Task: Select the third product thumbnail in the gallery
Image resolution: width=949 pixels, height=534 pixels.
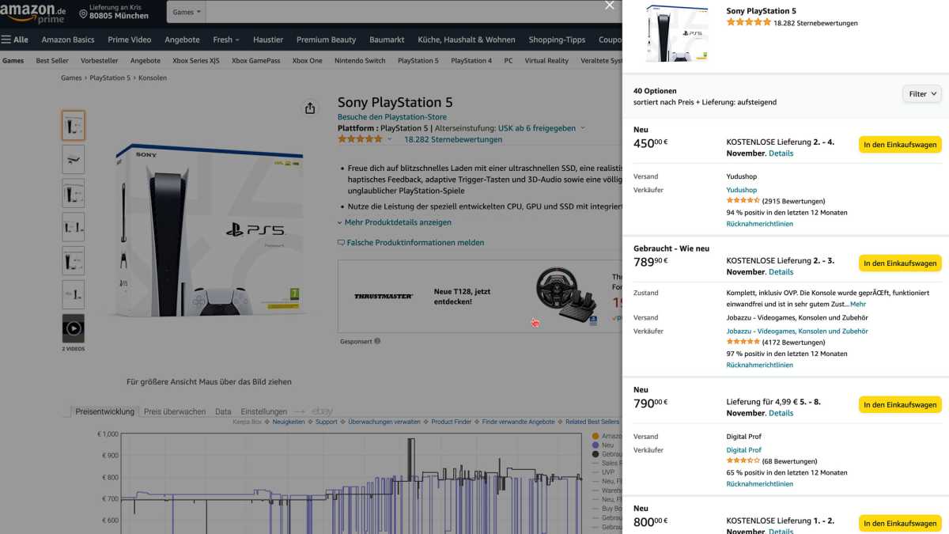Action: coord(74,193)
